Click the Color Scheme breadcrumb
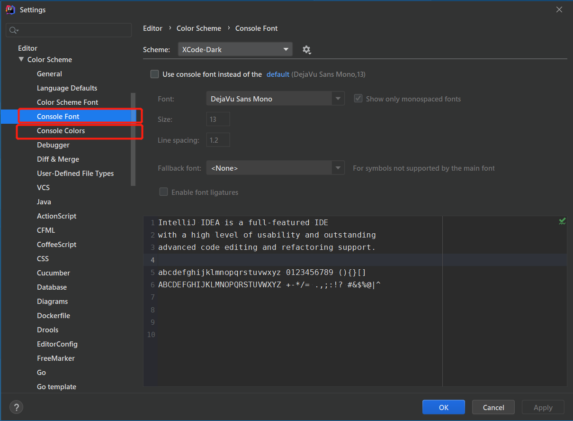The width and height of the screenshot is (573, 421). pyautogui.click(x=199, y=28)
